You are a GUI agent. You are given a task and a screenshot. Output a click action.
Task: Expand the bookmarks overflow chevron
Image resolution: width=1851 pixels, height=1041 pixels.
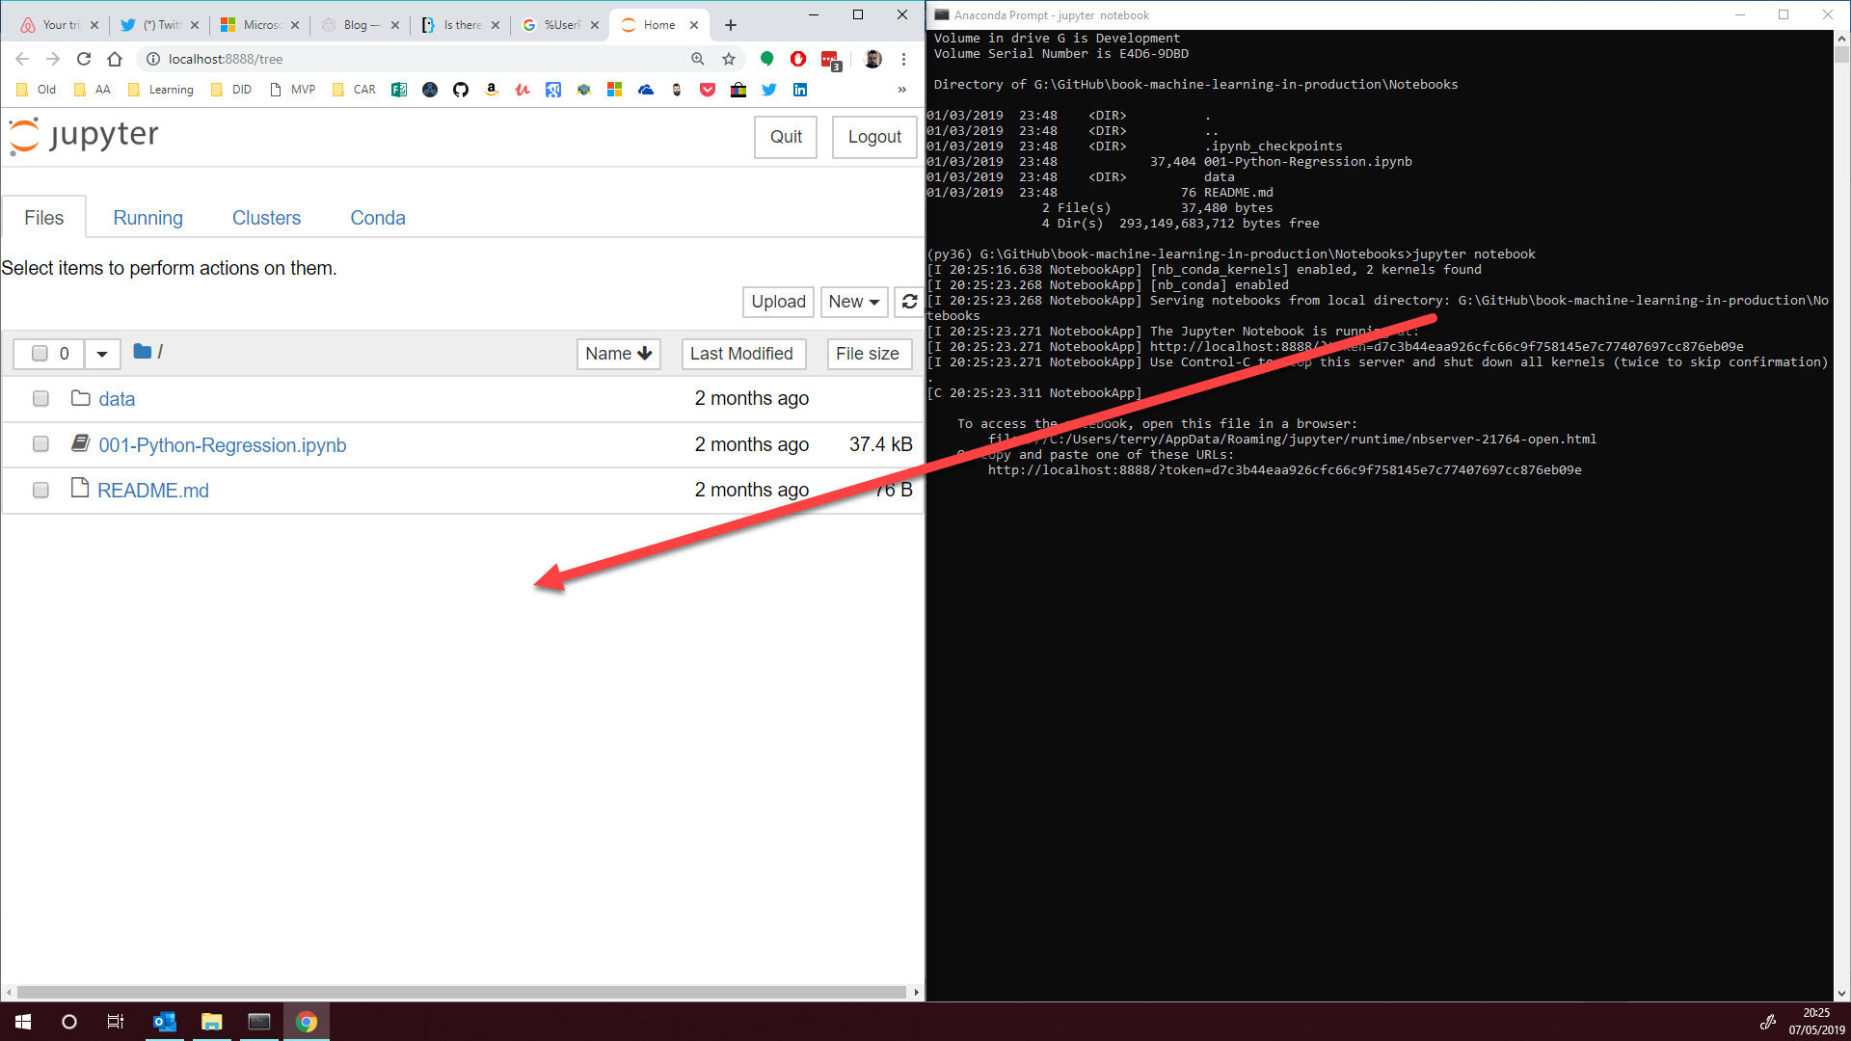(x=902, y=90)
